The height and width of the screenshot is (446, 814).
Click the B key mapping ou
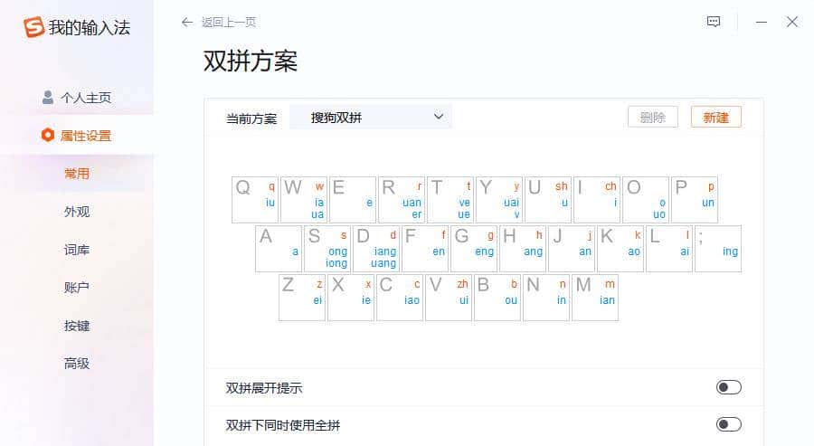coord(497,298)
